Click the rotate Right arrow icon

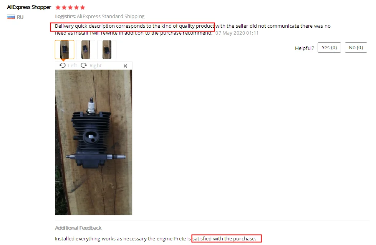click(x=84, y=65)
